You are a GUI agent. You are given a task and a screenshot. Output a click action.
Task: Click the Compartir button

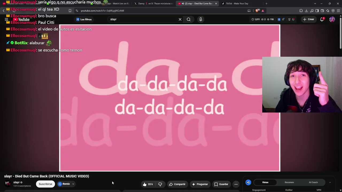point(177,184)
